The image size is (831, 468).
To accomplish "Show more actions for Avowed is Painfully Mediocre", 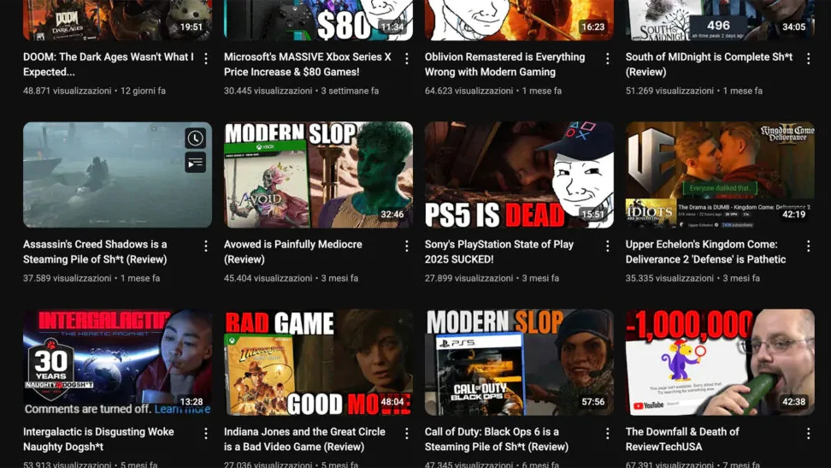I will tap(407, 246).
